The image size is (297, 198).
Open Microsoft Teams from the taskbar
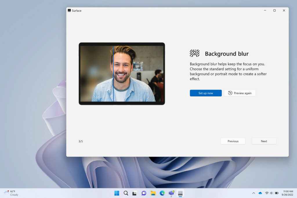pos(171,193)
